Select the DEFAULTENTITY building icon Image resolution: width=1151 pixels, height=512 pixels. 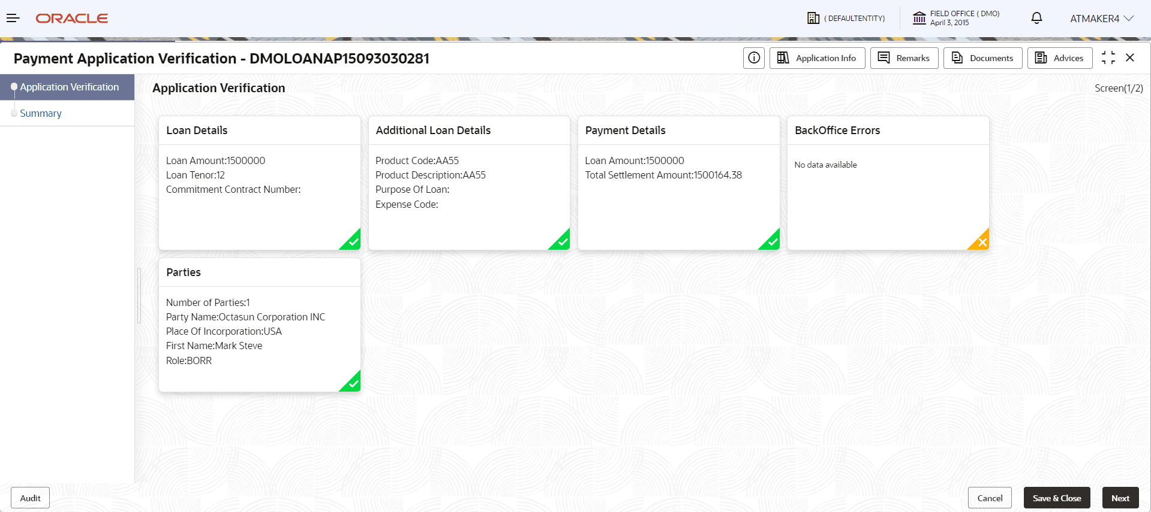[813, 18]
